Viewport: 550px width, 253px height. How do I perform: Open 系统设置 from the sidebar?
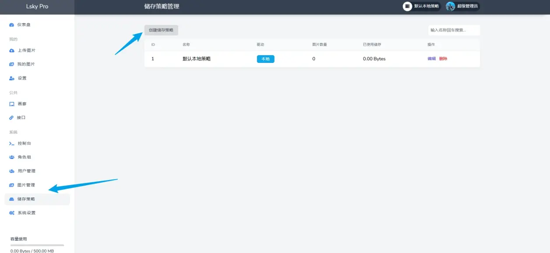37,213
